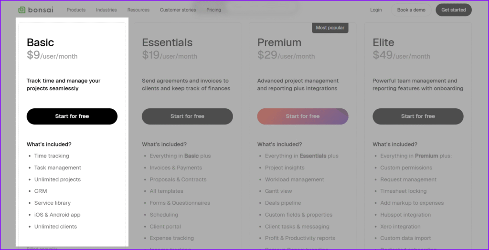489x250 pixels.
Task: Open the Products menu
Action: point(76,10)
